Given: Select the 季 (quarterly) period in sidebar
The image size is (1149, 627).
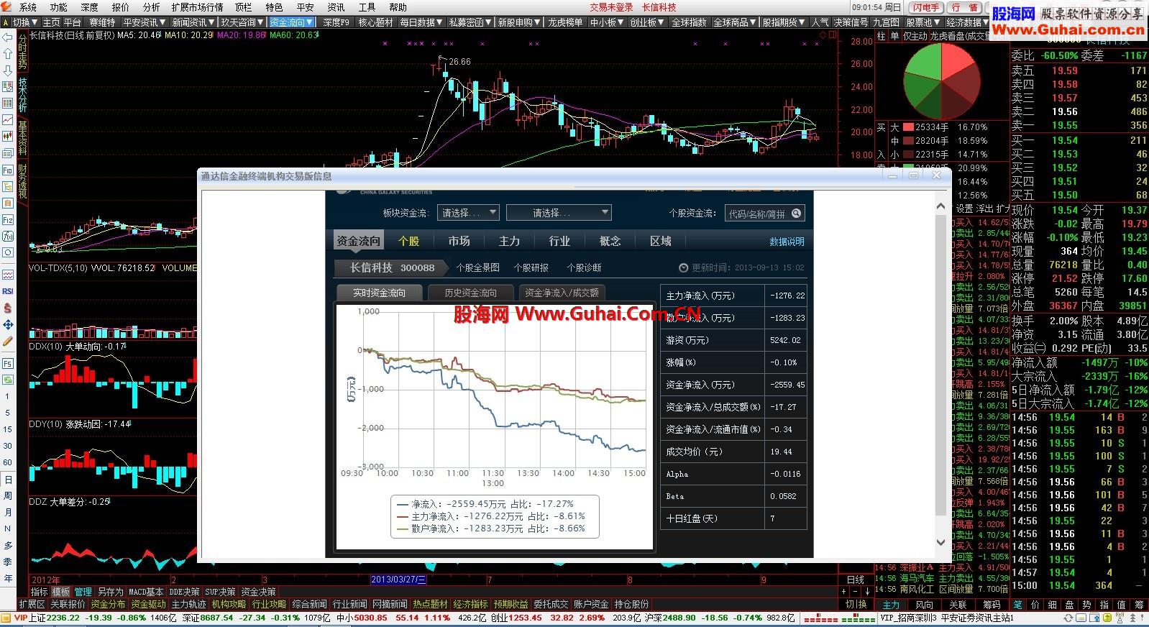Looking at the screenshot, I should point(8,562).
